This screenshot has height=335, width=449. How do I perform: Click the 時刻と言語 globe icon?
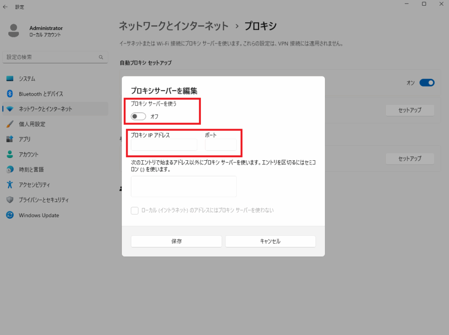[x=10, y=169]
